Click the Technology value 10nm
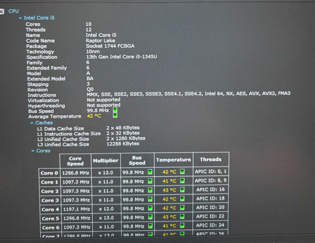Image resolution: width=315 pixels, height=243 pixels. [93, 52]
